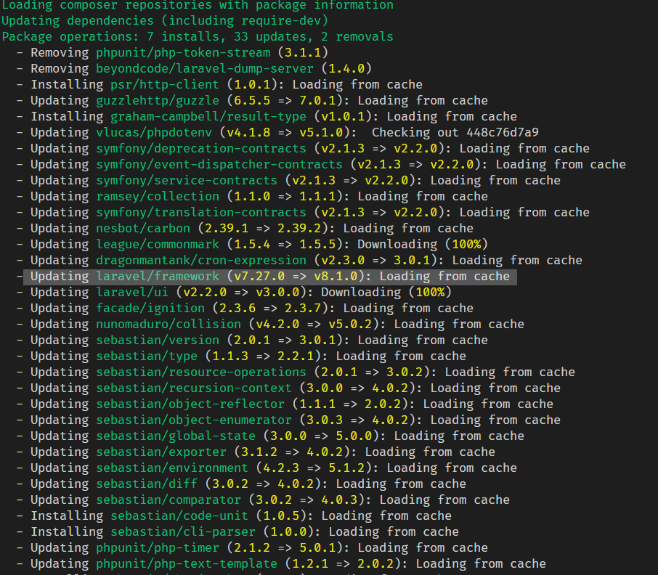Select the 'Updating dependencies (including require-dev)' line

pos(164,21)
